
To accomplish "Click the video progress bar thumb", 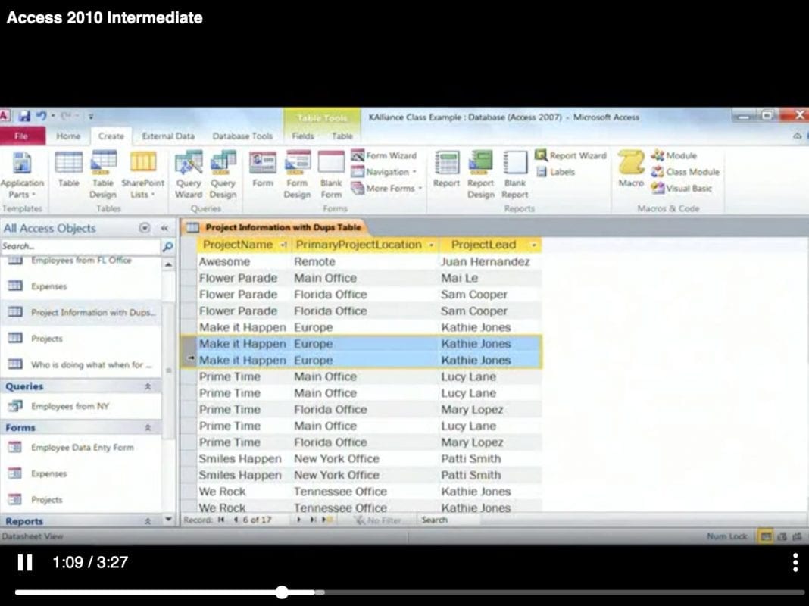I will pos(282,592).
